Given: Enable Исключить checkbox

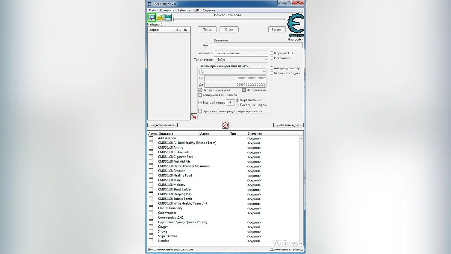Looking at the screenshot, I should click(272, 58).
